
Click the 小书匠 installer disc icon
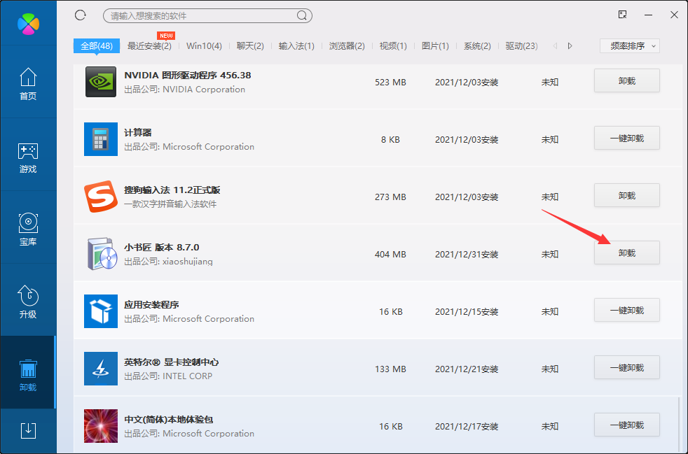(102, 254)
